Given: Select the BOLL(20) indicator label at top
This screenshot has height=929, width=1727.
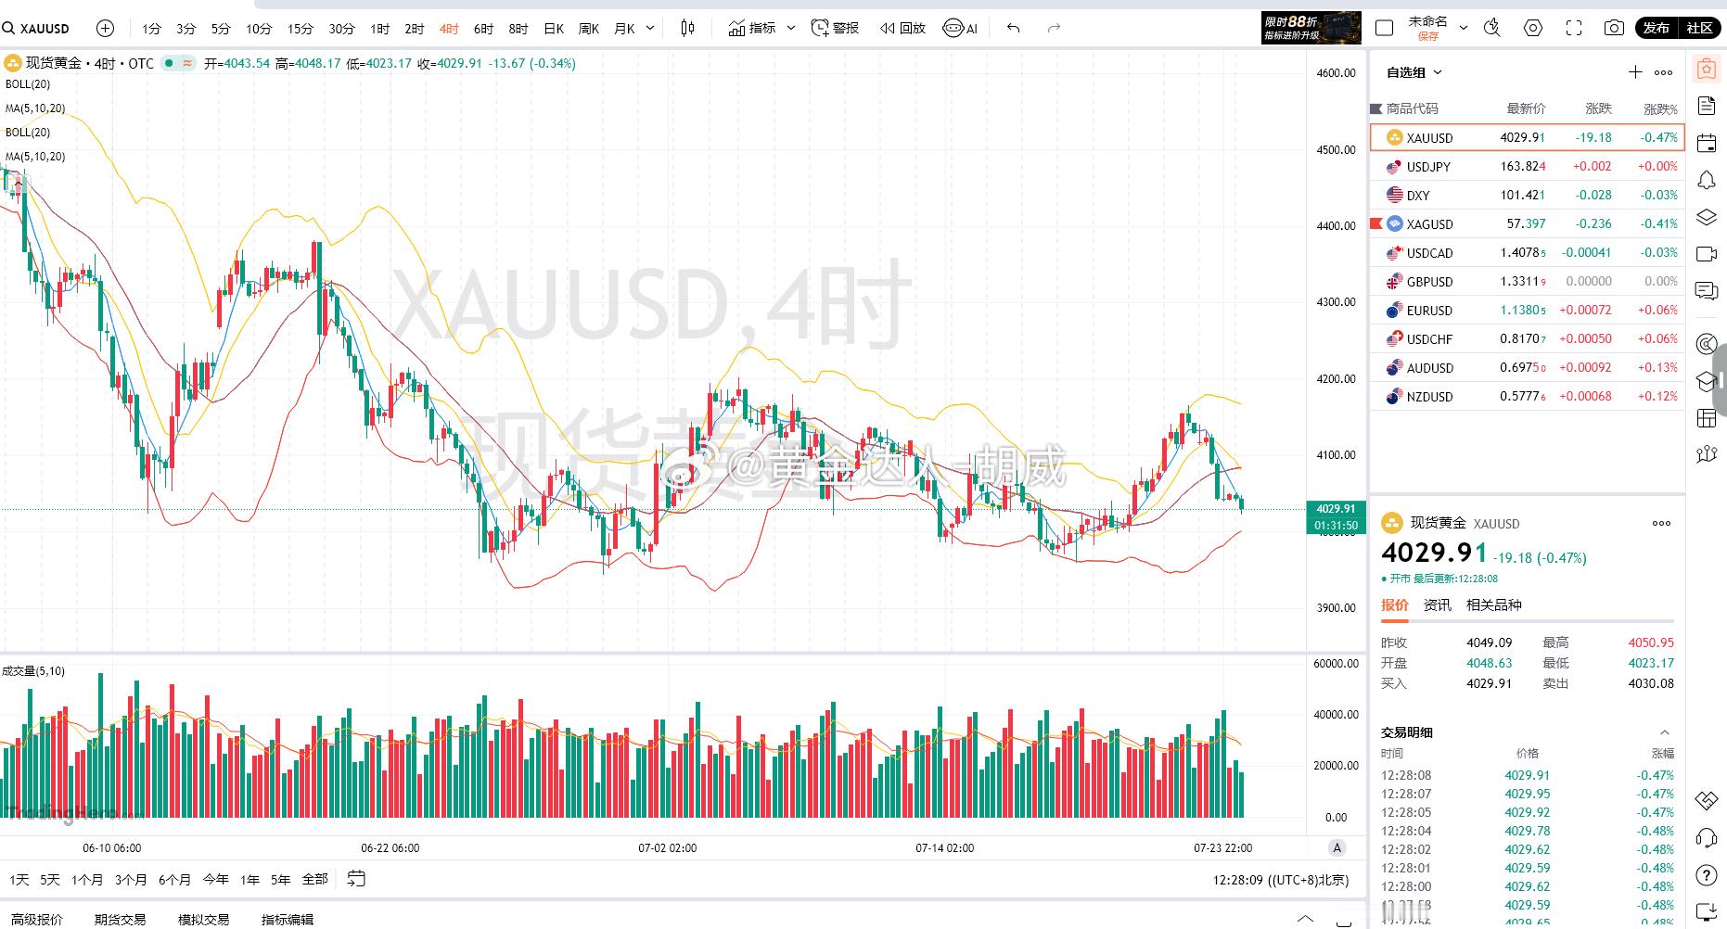Looking at the screenshot, I should click(x=28, y=84).
